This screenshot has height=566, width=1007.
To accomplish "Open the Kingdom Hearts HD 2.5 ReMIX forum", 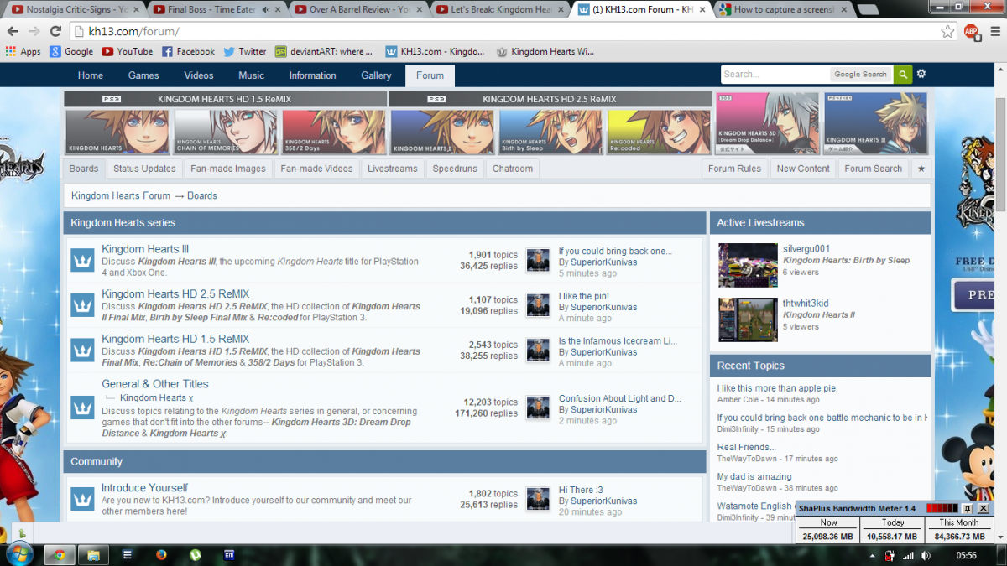I will click(175, 293).
